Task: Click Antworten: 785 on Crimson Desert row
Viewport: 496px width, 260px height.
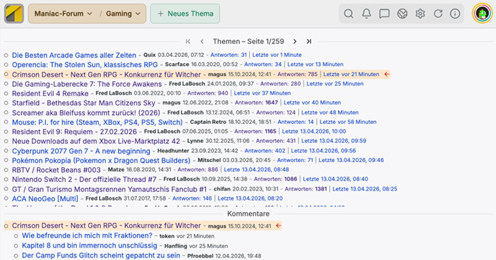Action: pos(298,74)
